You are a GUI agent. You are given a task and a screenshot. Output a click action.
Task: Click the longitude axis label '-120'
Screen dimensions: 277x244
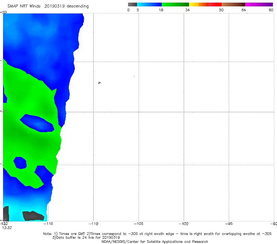coord(4,224)
